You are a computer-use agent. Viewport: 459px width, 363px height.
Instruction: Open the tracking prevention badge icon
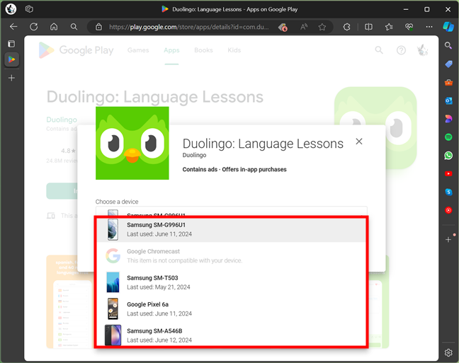(283, 27)
